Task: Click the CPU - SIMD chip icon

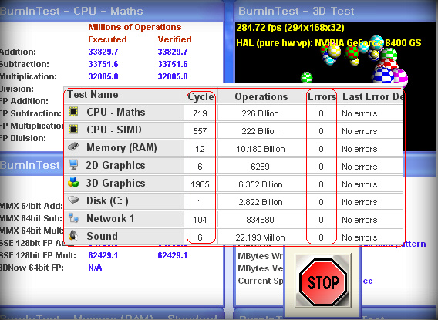Action: (73, 130)
